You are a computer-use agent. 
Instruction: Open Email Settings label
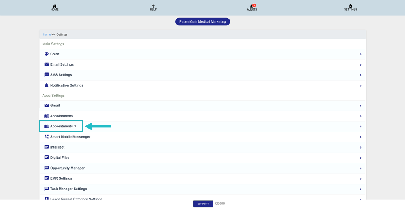point(62,64)
